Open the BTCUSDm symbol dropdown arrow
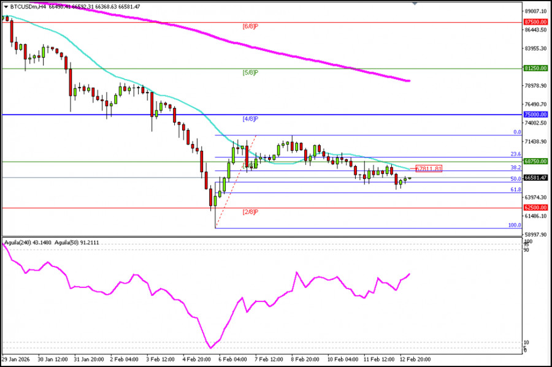 [6, 7]
